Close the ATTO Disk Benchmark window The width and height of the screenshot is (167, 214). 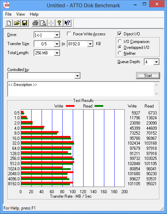pyautogui.click(x=157, y=4)
